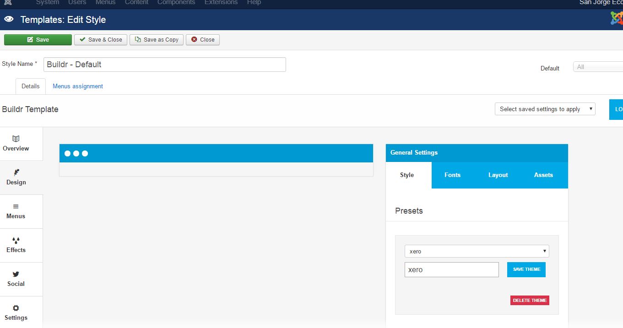This screenshot has width=623, height=328.
Task: Select the Assets tab in General Settings
Action: tap(543, 175)
